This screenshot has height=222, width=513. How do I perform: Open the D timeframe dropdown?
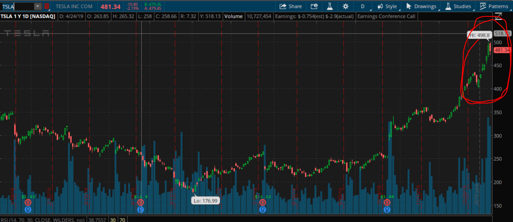pyautogui.click(x=363, y=6)
